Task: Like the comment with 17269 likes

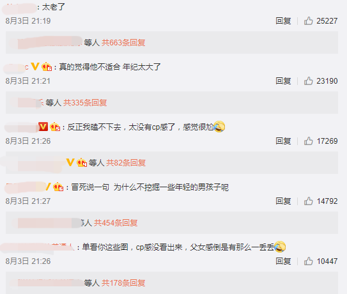Action: point(308,141)
